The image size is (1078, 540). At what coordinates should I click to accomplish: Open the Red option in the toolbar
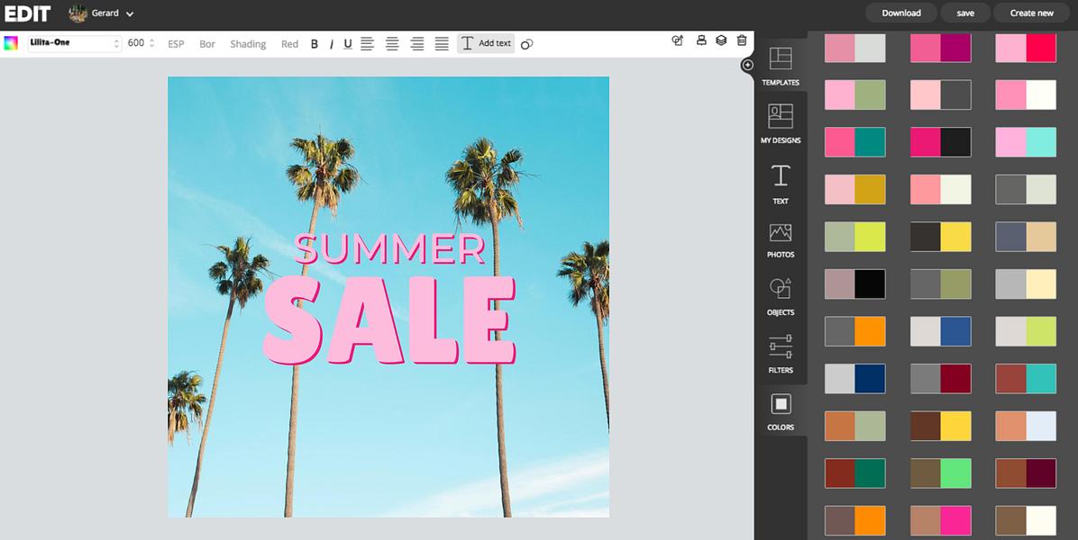(289, 44)
